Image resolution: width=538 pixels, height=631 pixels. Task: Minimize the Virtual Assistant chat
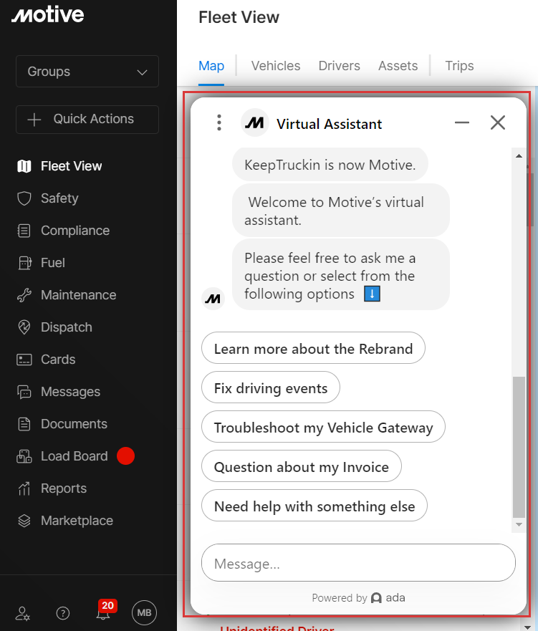point(462,123)
